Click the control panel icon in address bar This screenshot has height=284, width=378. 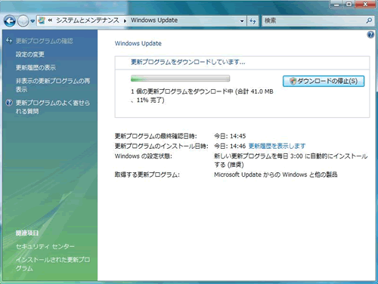(x=42, y=20)
